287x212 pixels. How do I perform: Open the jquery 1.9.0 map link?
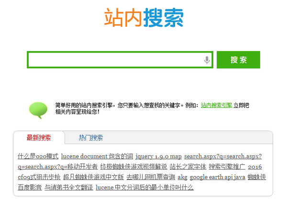coord(158,156)
